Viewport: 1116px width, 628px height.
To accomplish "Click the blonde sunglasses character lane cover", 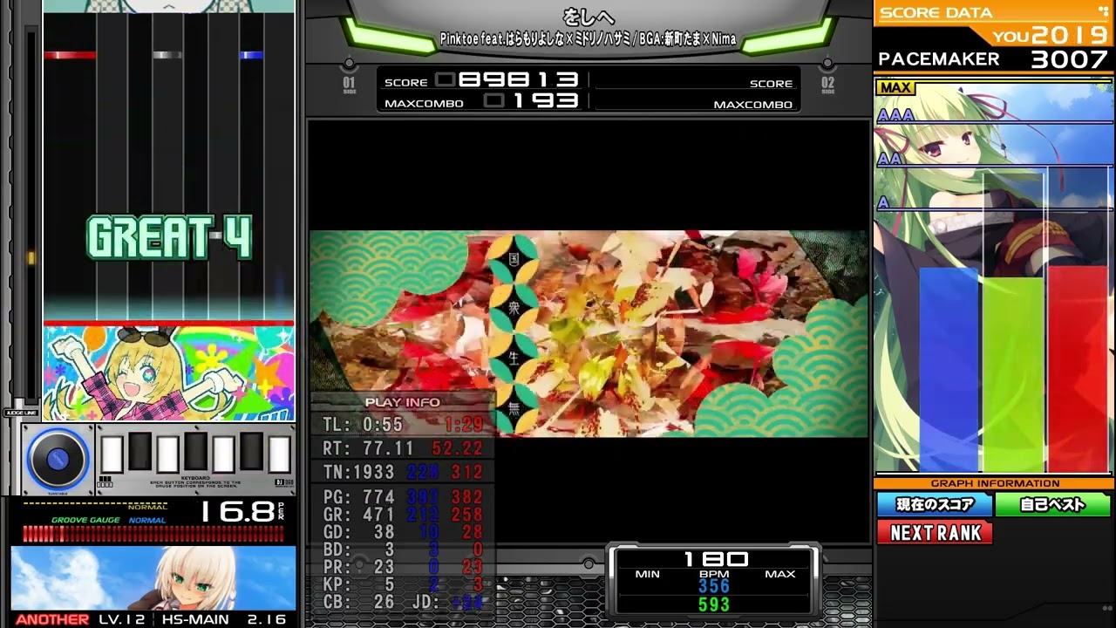I will pyautogui.click(x=169, y=373).
